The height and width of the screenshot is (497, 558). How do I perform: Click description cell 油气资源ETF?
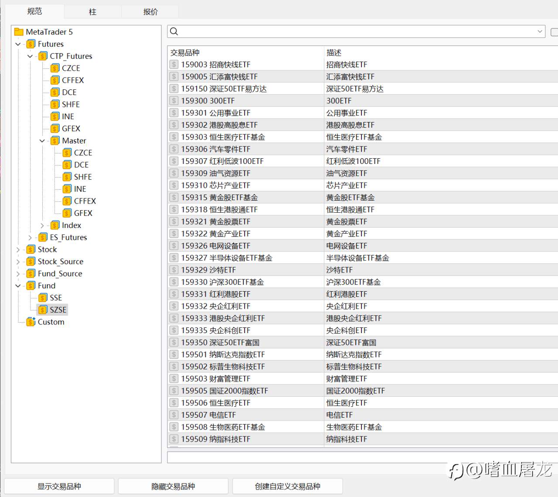347,174
